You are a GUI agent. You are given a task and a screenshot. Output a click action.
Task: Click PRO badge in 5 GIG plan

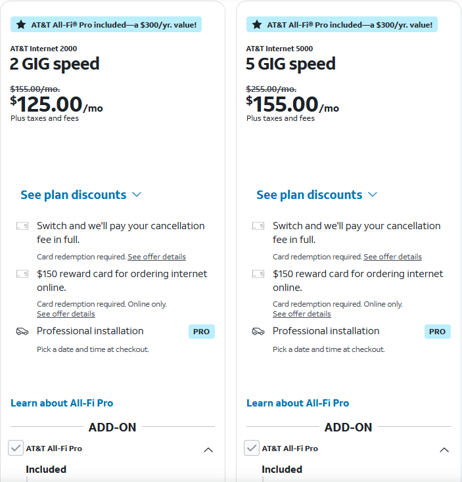click(x=438, y=332)
